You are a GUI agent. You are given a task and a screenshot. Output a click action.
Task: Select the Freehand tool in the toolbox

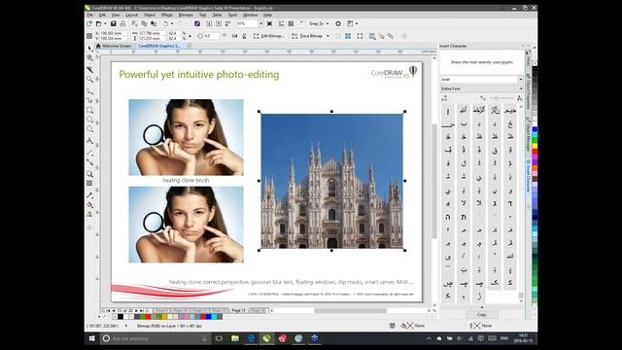point(90,90)
